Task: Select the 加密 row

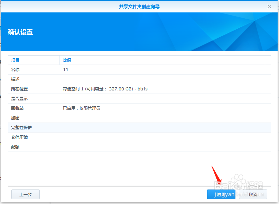Action: coord(139,118)
